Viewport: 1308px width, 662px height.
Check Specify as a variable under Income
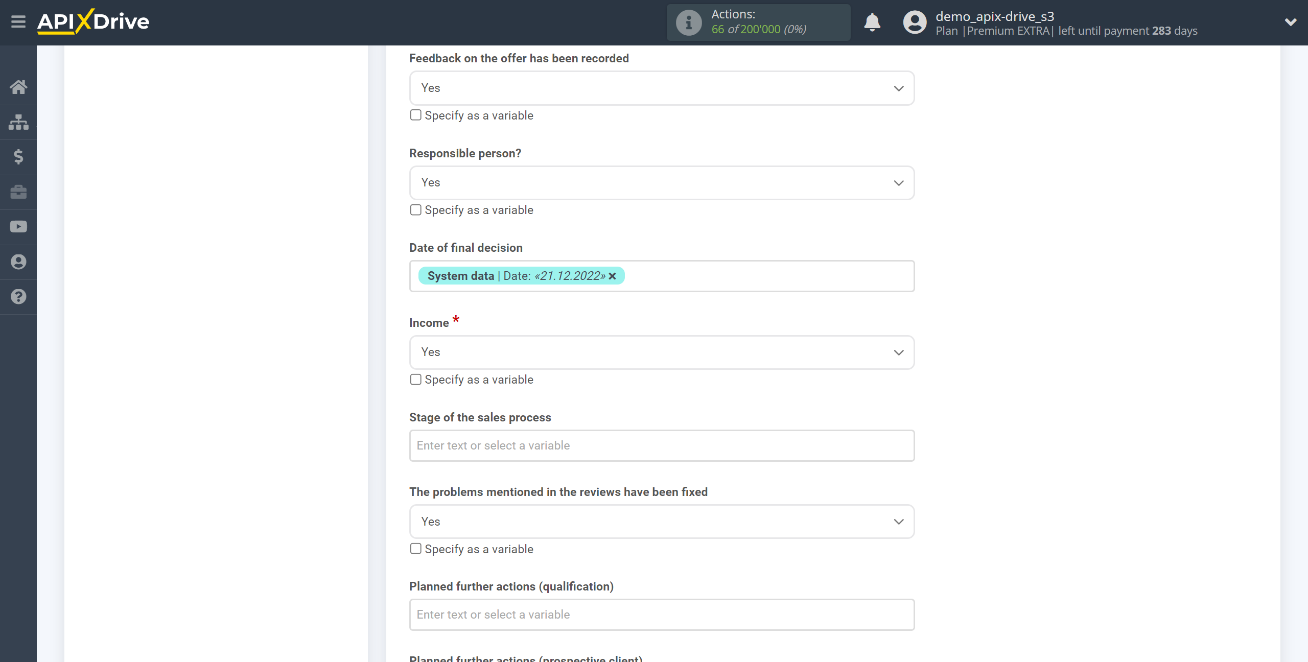(416, 380)
